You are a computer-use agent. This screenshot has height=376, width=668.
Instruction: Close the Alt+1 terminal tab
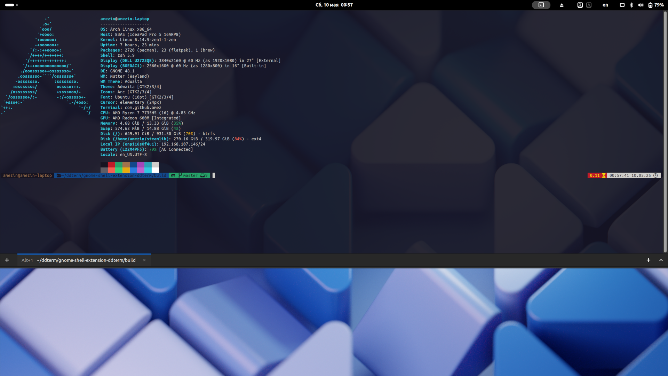click(x=144, y=260)
